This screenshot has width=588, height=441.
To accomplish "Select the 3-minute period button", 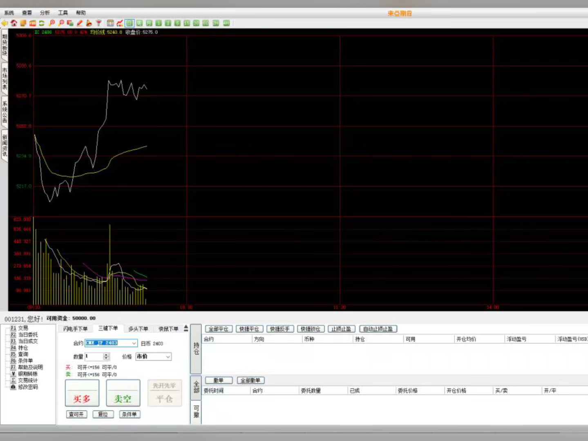I will click(x=168, y=23).
